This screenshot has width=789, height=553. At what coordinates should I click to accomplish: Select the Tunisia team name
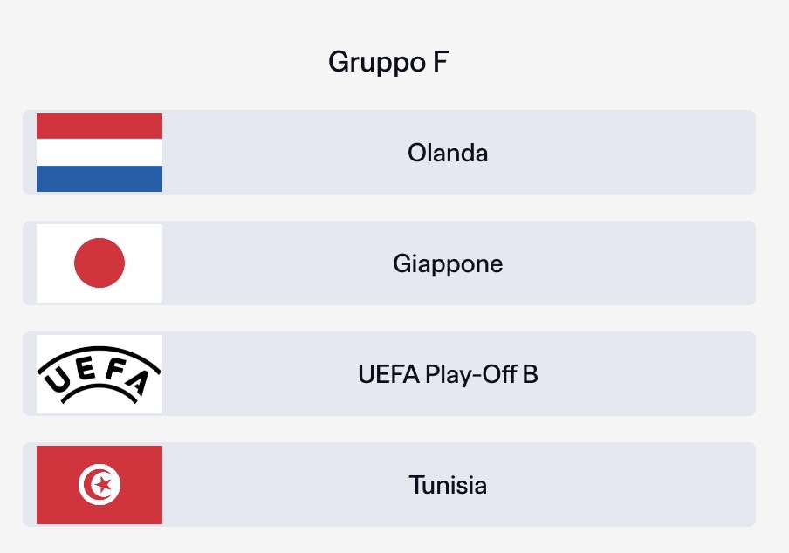(x=448, y=485)
